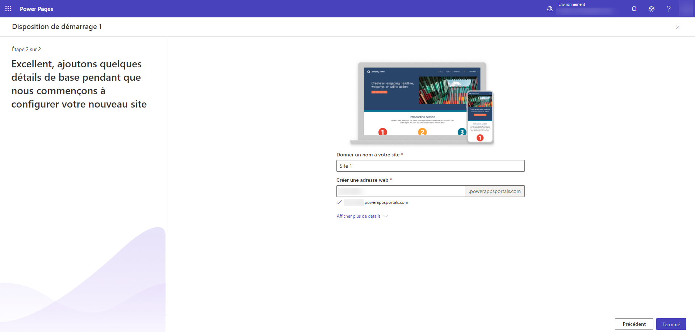695x332 pixels.
Task: Expand Afficher plus de détails
Action: point(359,216)
